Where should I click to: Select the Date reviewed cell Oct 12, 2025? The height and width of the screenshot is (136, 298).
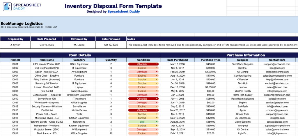pyautogui.click(x=111, y=45)
